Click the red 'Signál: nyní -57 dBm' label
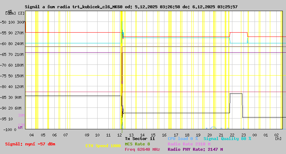Image resolution: width=286 pixels, height=154 pixels. tap(30, 144)
